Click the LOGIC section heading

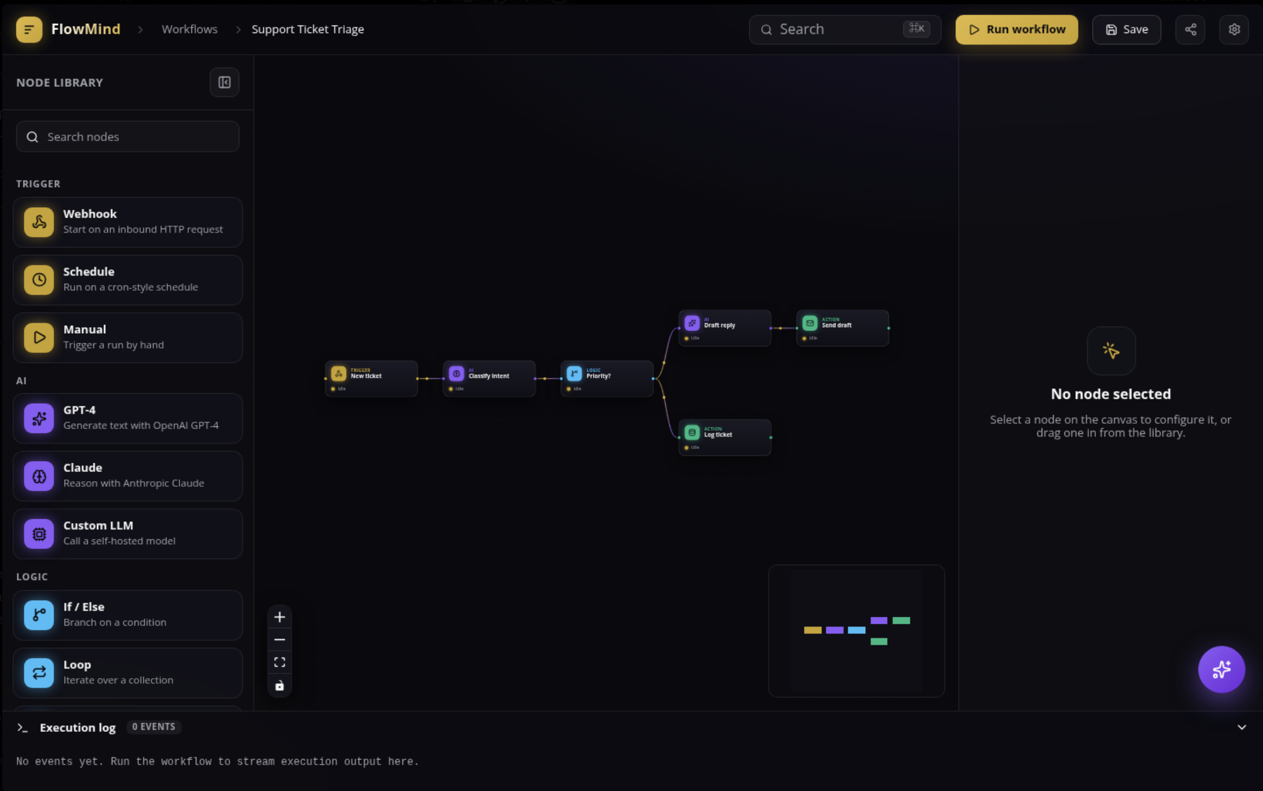pyautogui.click(x=32, y=577)
